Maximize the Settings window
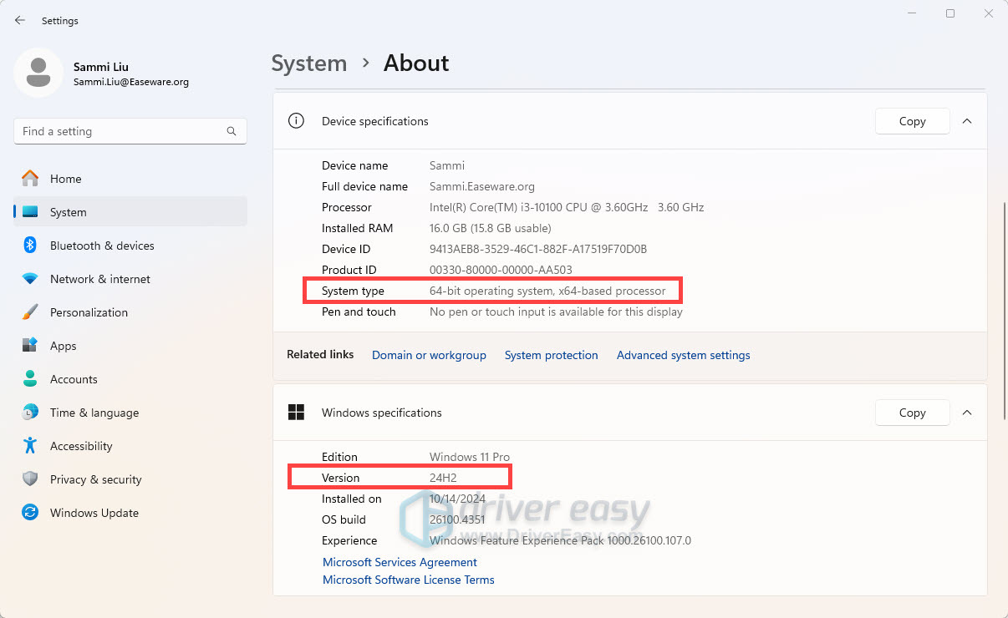The height and width of the screenshot is (618, 1008). pos(950,13)
